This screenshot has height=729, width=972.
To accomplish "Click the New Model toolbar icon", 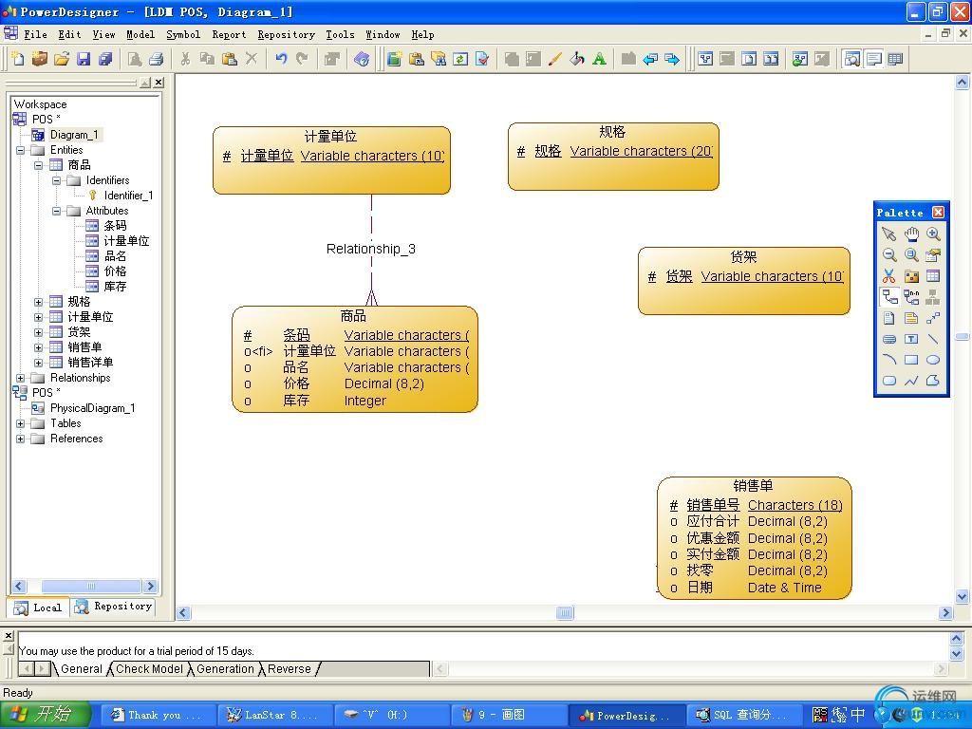I will pyautogui.click(x=18, y=59).
